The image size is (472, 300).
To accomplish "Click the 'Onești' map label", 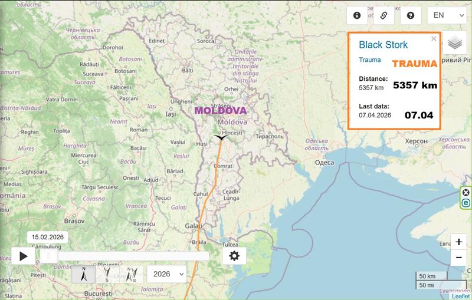I will (x=130, y=178).
